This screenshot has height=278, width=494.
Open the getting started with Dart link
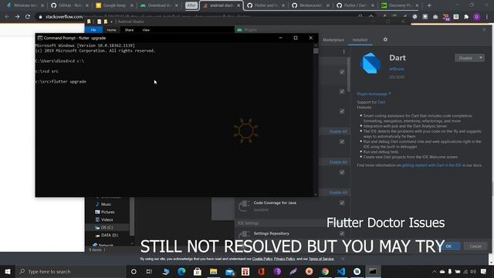pos(431,165)
